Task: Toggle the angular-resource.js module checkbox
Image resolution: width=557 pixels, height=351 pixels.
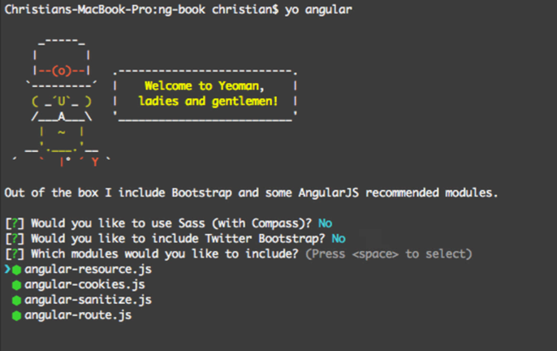Action: pyautogui.click(x=16, y=270)
